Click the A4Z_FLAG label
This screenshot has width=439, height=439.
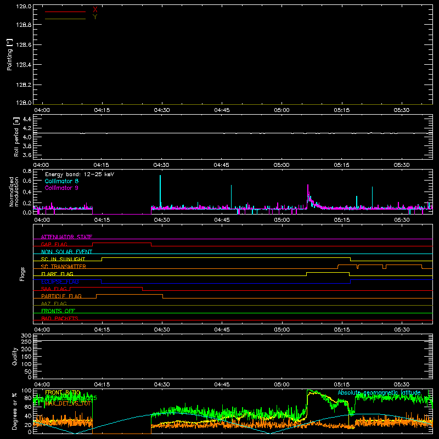click(x=54, y=303)
